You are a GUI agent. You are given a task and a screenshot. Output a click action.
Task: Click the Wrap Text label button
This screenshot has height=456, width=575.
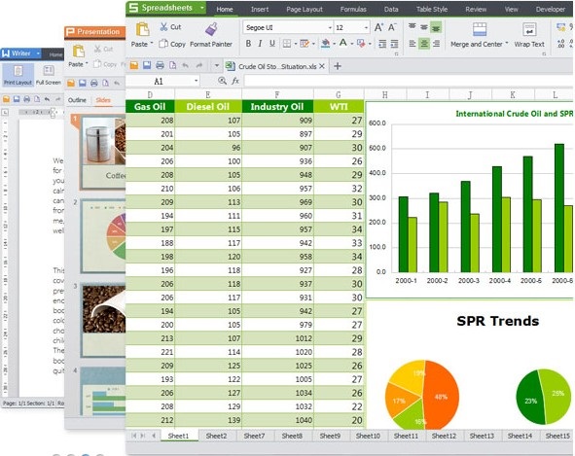[x=529, y=44]
